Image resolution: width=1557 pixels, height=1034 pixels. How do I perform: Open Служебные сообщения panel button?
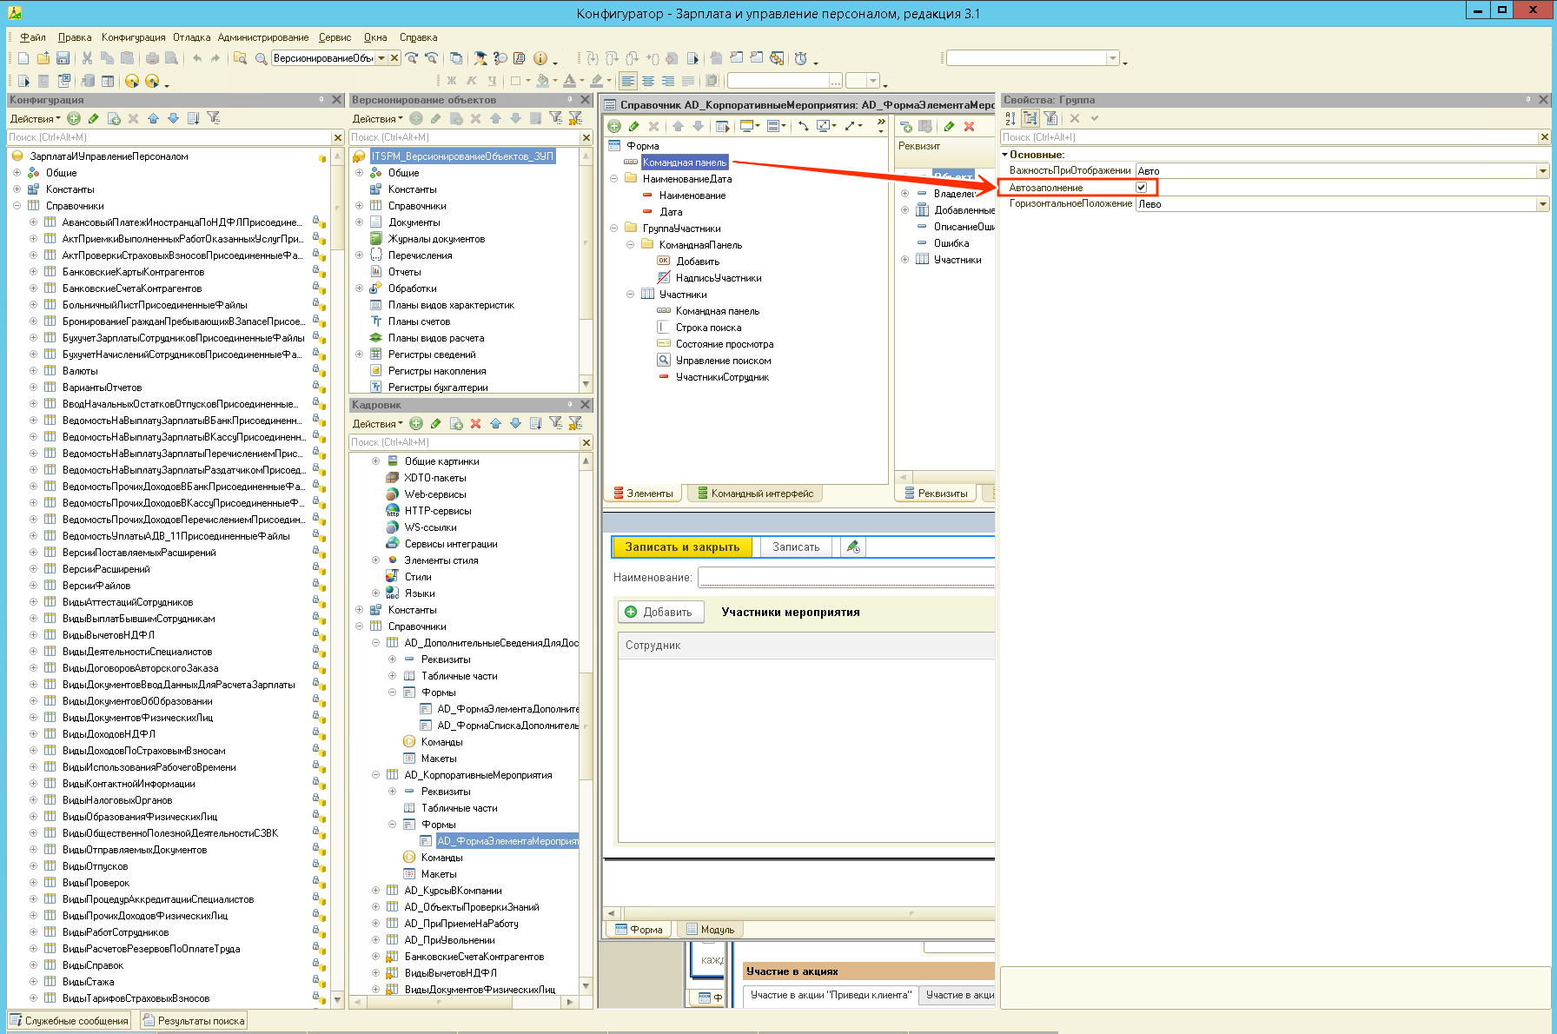pyautogui.click(x=70, y=1021)
